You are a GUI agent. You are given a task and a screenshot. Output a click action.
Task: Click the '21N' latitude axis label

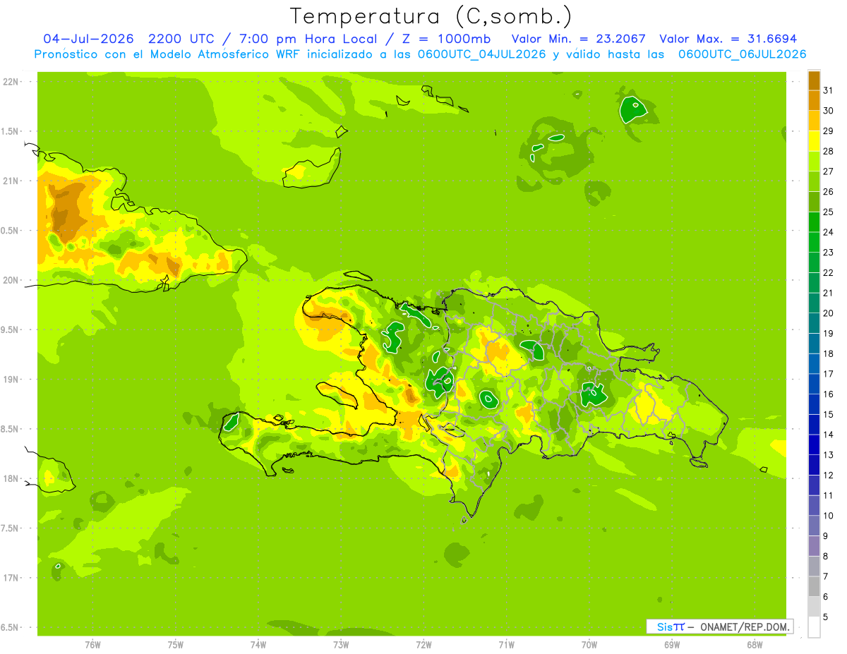click(x=11, y=181)
